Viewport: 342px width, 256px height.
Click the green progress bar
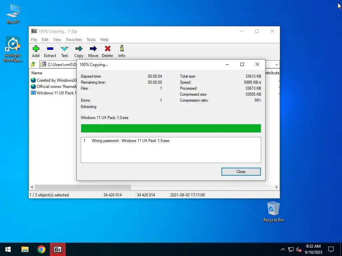(171, 128)
